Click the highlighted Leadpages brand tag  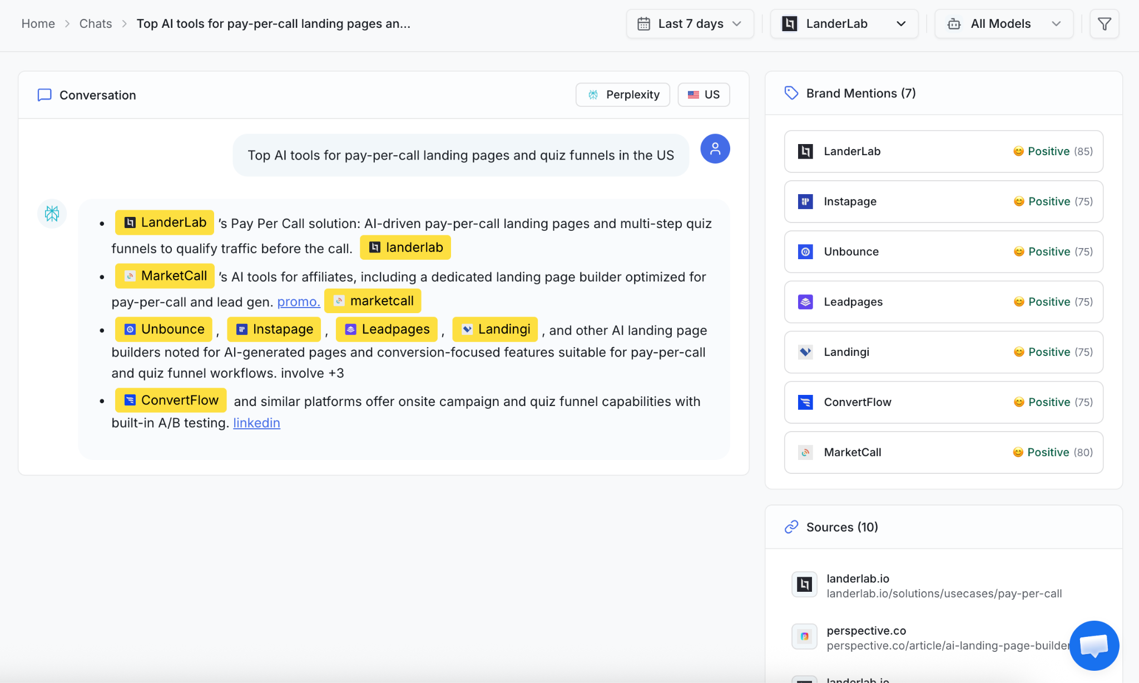pos(387,329)
